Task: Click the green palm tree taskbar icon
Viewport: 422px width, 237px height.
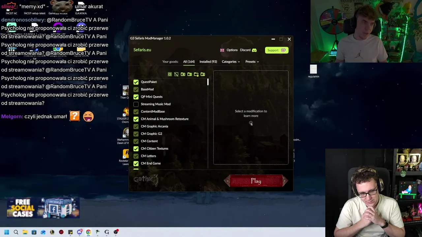Action: pyautogui.click(x=98, y=232)
